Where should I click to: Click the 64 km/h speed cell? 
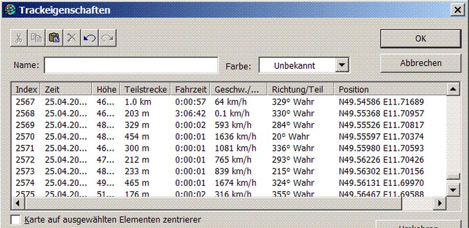click(x=230, y=102)
